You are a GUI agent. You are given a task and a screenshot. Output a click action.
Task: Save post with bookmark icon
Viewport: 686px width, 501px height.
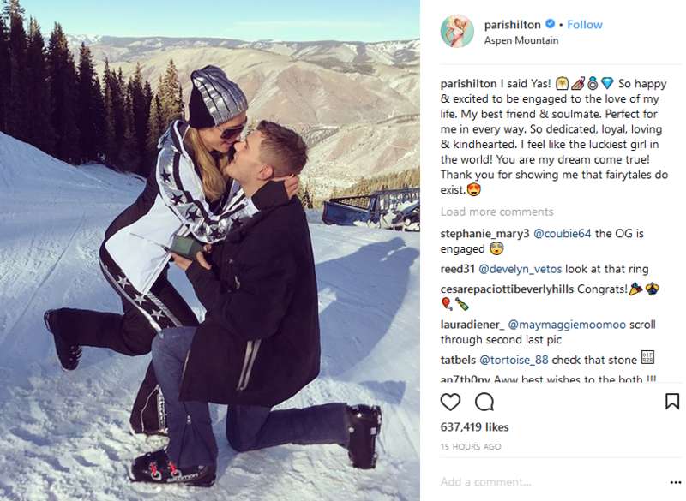tap(672, 401)
